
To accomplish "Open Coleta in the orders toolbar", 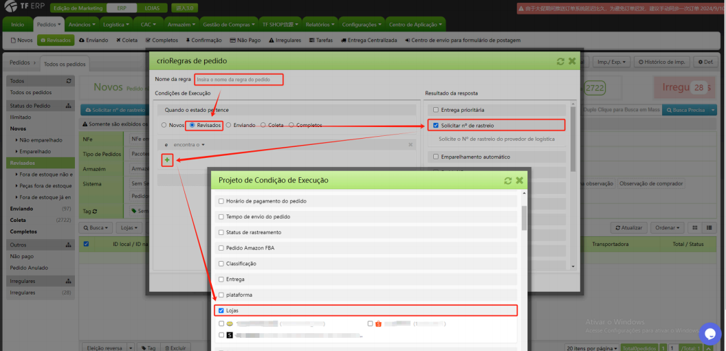I will tap(127, 41).
